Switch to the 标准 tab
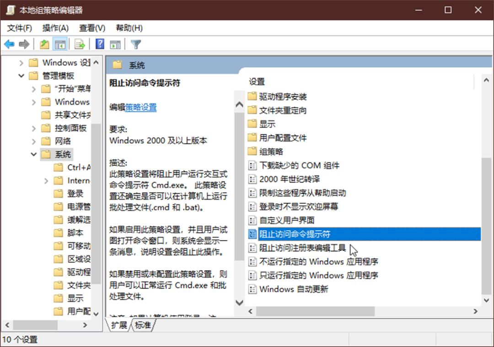 click(143, 325)
